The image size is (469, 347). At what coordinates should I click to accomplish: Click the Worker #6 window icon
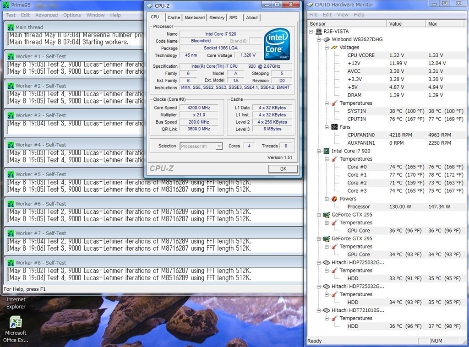click(11, 204)
